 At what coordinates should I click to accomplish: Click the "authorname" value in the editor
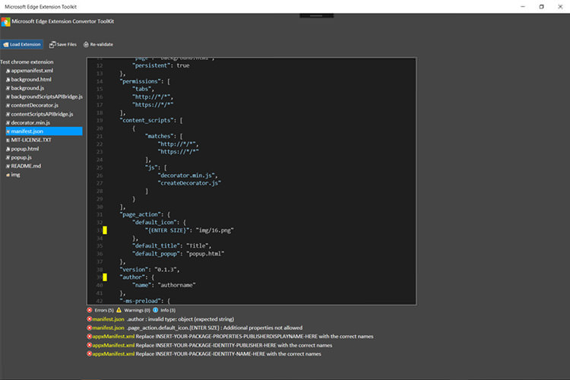click(176, 285)
